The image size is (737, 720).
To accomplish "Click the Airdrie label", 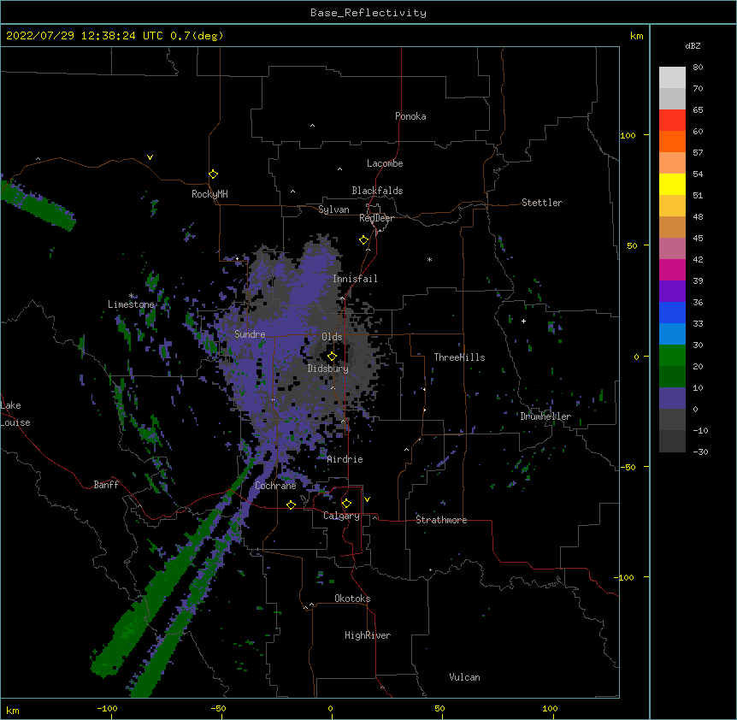I will click(x=345, y=459).
